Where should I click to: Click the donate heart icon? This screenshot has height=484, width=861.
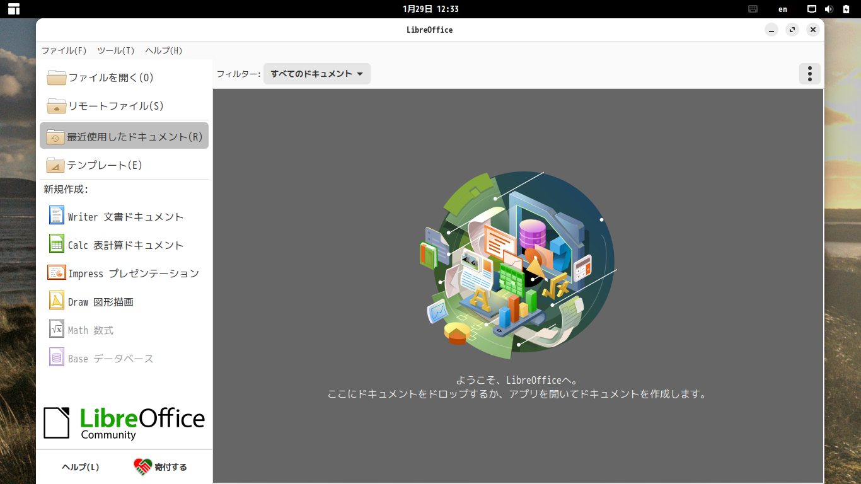point(143,467)
